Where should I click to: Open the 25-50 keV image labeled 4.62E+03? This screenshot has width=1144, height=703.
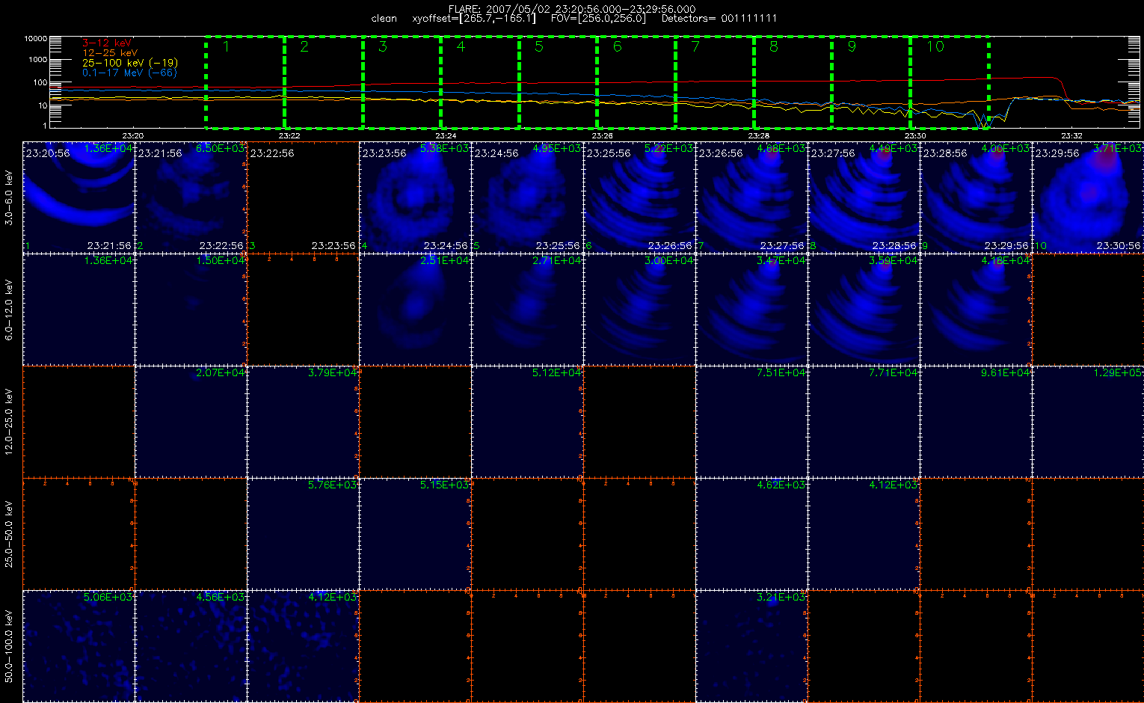point(752,533)
